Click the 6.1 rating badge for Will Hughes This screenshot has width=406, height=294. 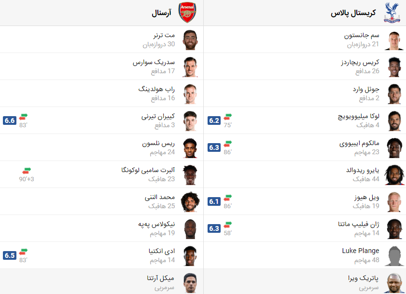pos(214,201)
